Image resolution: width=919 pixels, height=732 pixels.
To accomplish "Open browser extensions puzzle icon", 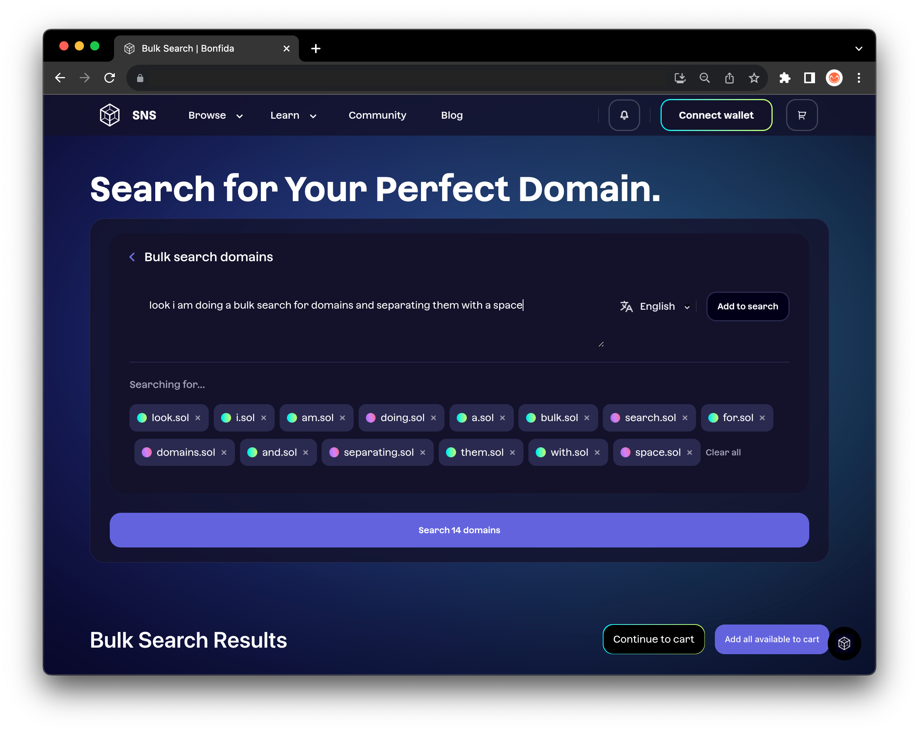I will (x=784, y=78).
